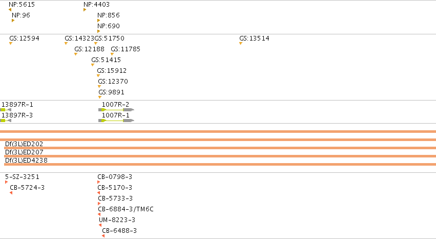
Task: Select the 1007R-2 transcript label
Action: [x=115, y=105]
